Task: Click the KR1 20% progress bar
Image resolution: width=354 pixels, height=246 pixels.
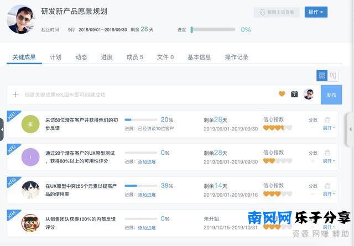Action: (141, 119)
